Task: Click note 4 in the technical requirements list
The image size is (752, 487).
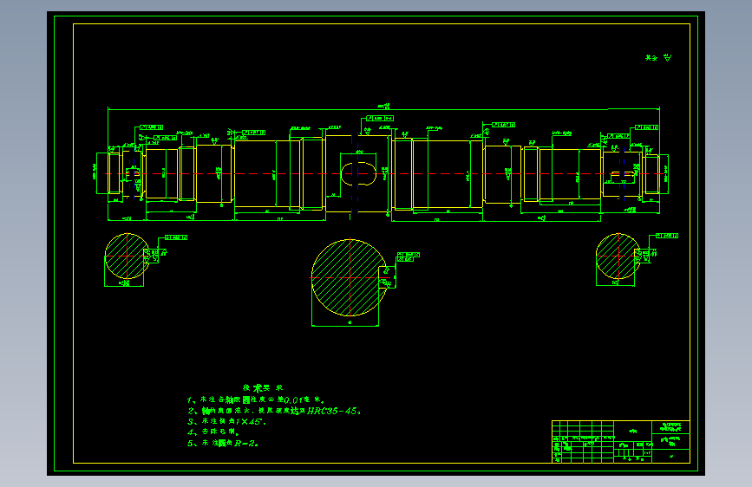Action: [x=213, y=432]
